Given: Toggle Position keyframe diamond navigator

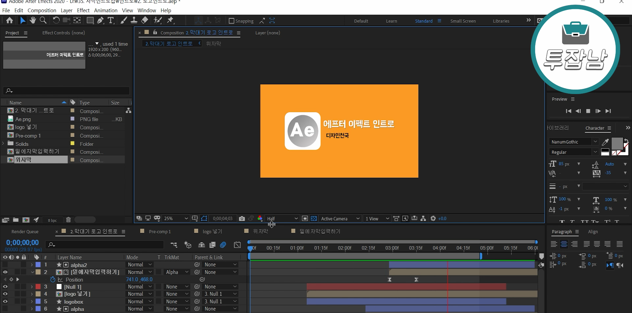Looking at the screenshot, I should point(11,279).
